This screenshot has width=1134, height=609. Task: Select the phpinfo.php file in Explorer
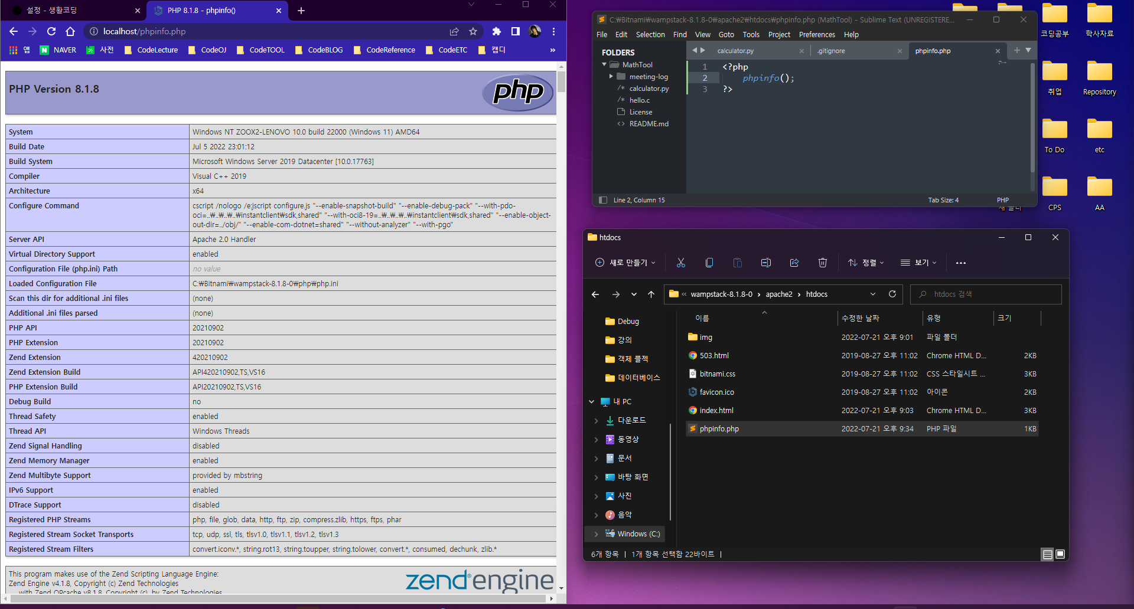point(862,429)
